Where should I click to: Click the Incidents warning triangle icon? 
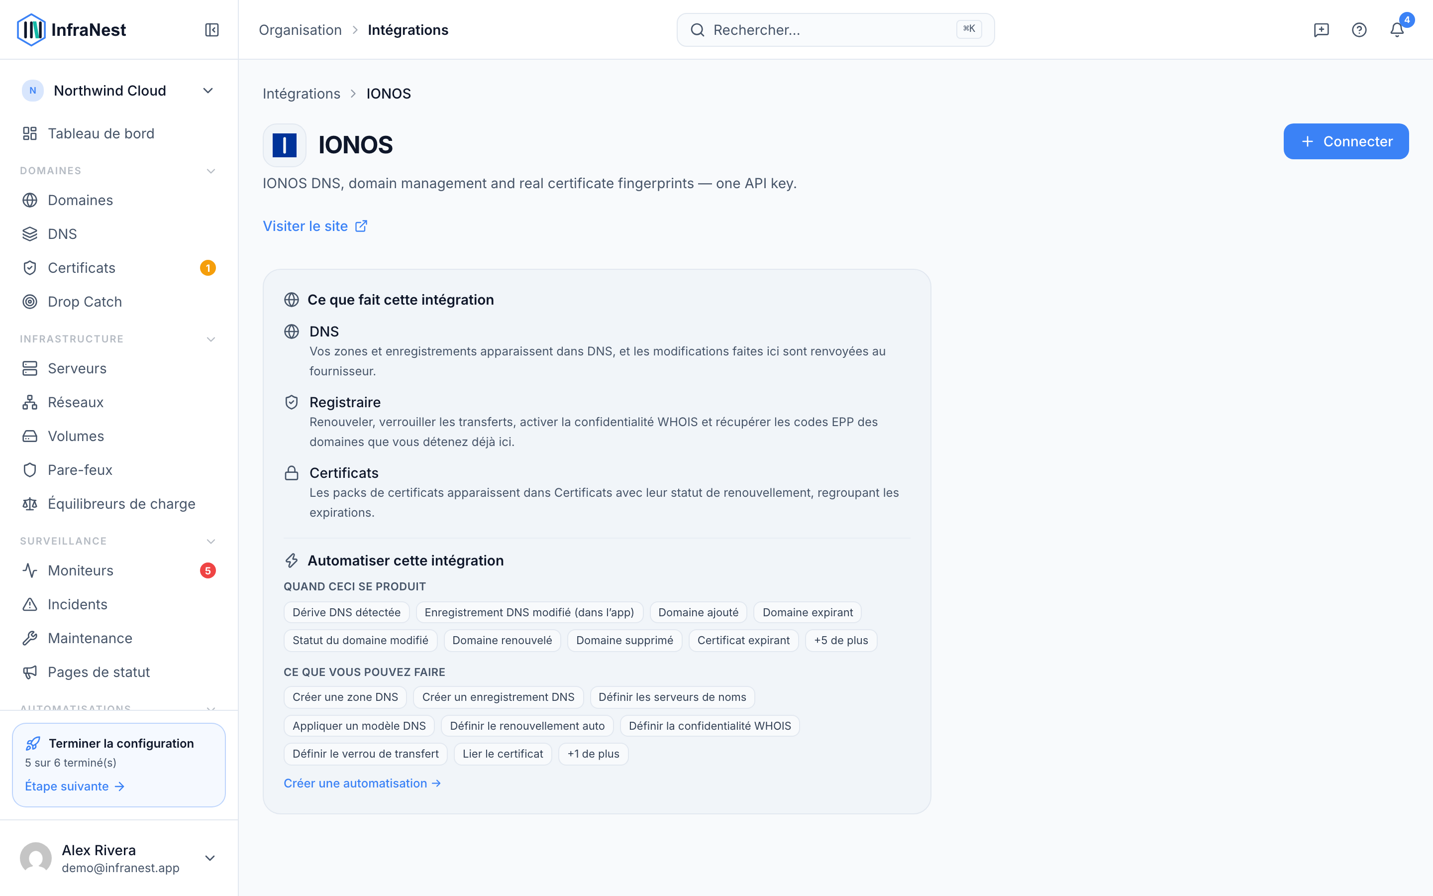30,604
